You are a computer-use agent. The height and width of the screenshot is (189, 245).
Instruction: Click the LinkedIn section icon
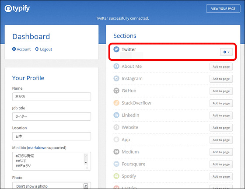116,115
